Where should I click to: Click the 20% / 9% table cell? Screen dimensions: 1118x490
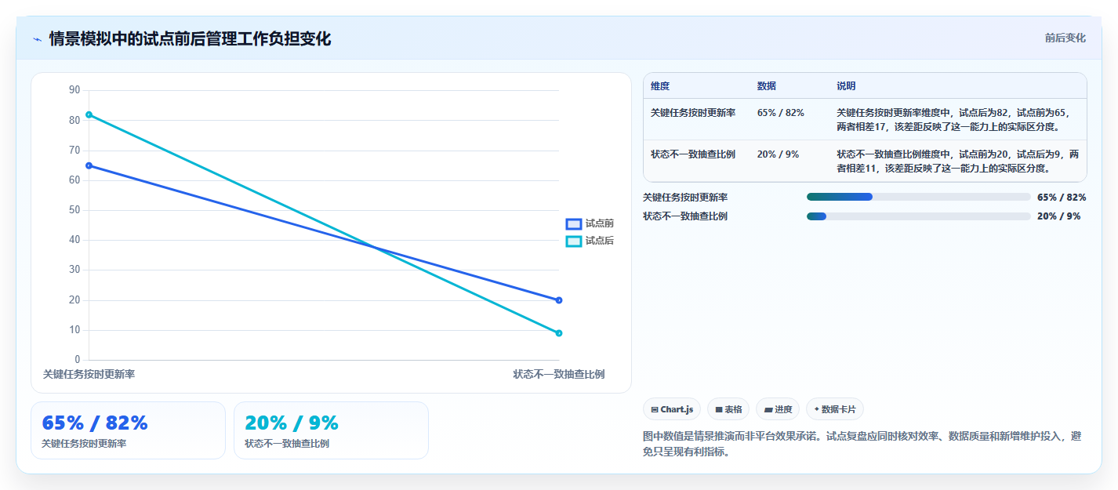point(778,154)
